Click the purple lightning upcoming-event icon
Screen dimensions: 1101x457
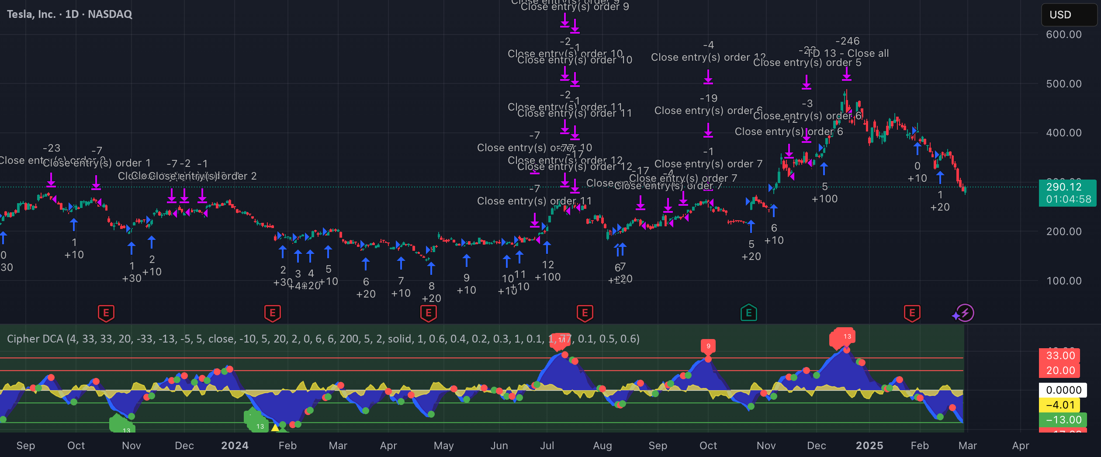[965, 313]
